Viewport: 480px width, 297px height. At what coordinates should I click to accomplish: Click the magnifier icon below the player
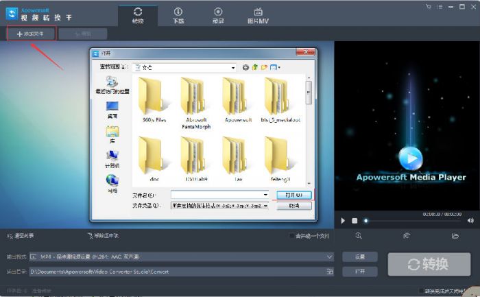point(359,236)
